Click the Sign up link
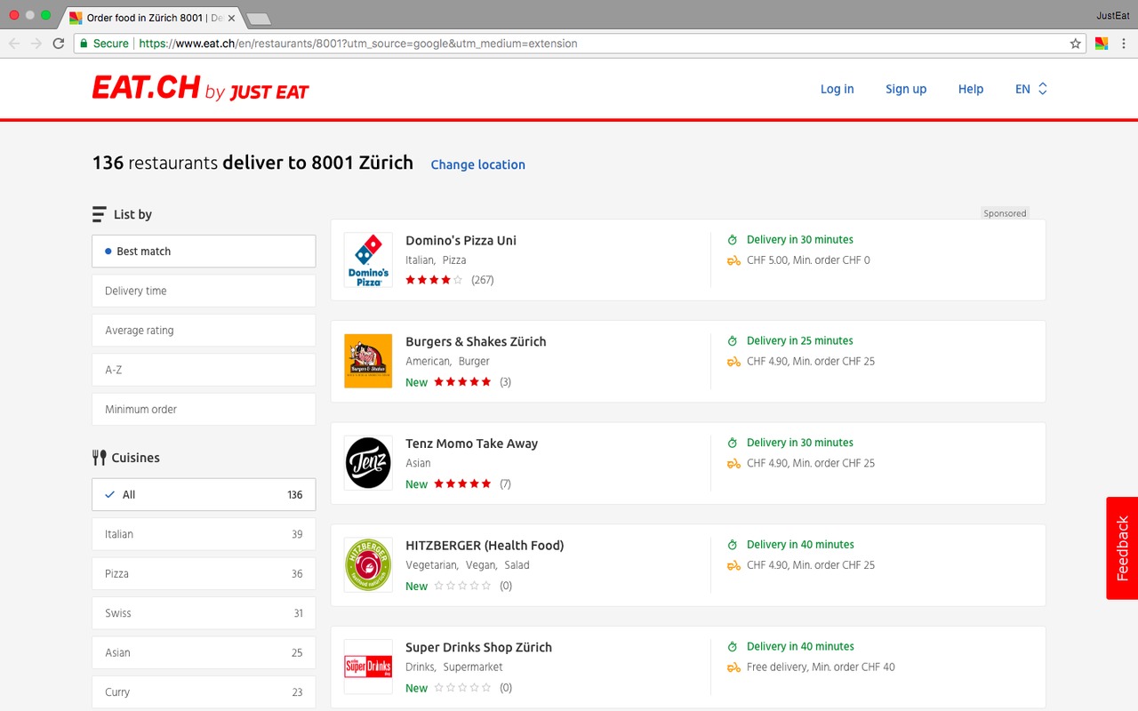The width and height of the screenshot is (1138, 711). [906, 89]
